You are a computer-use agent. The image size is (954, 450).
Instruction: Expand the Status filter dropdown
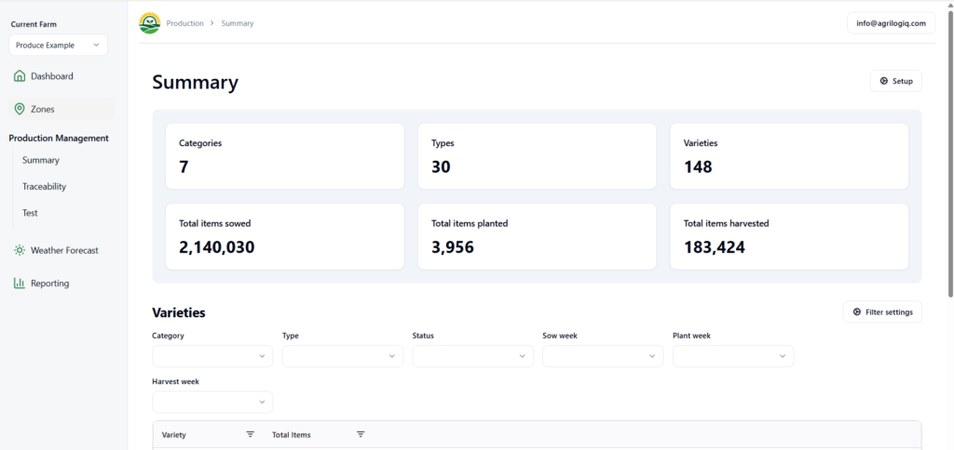pyautogui.click(x=472, y=356)
